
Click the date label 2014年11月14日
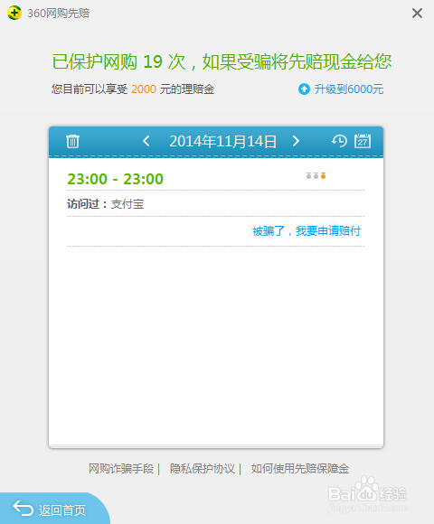click(x=223, y=141)
